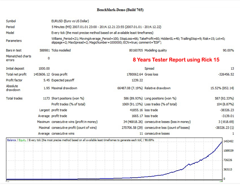Image resolution: width=240 pixels, height=191 pixels.
Task: Select Total net profit value 1453606.12
Action: tap(42, 75)
